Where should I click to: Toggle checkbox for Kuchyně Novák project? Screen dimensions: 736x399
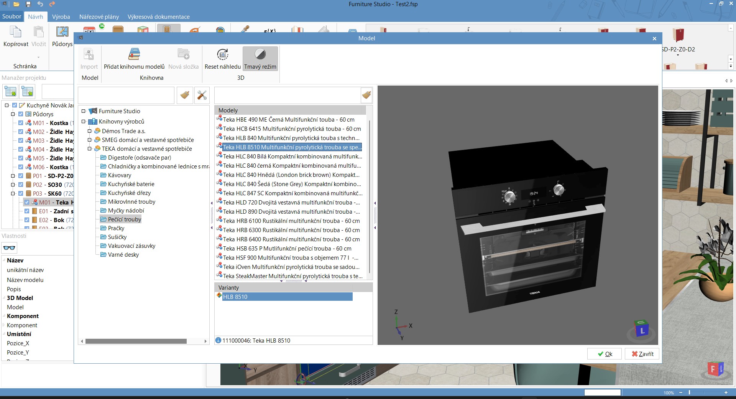(x=15, y=105)
